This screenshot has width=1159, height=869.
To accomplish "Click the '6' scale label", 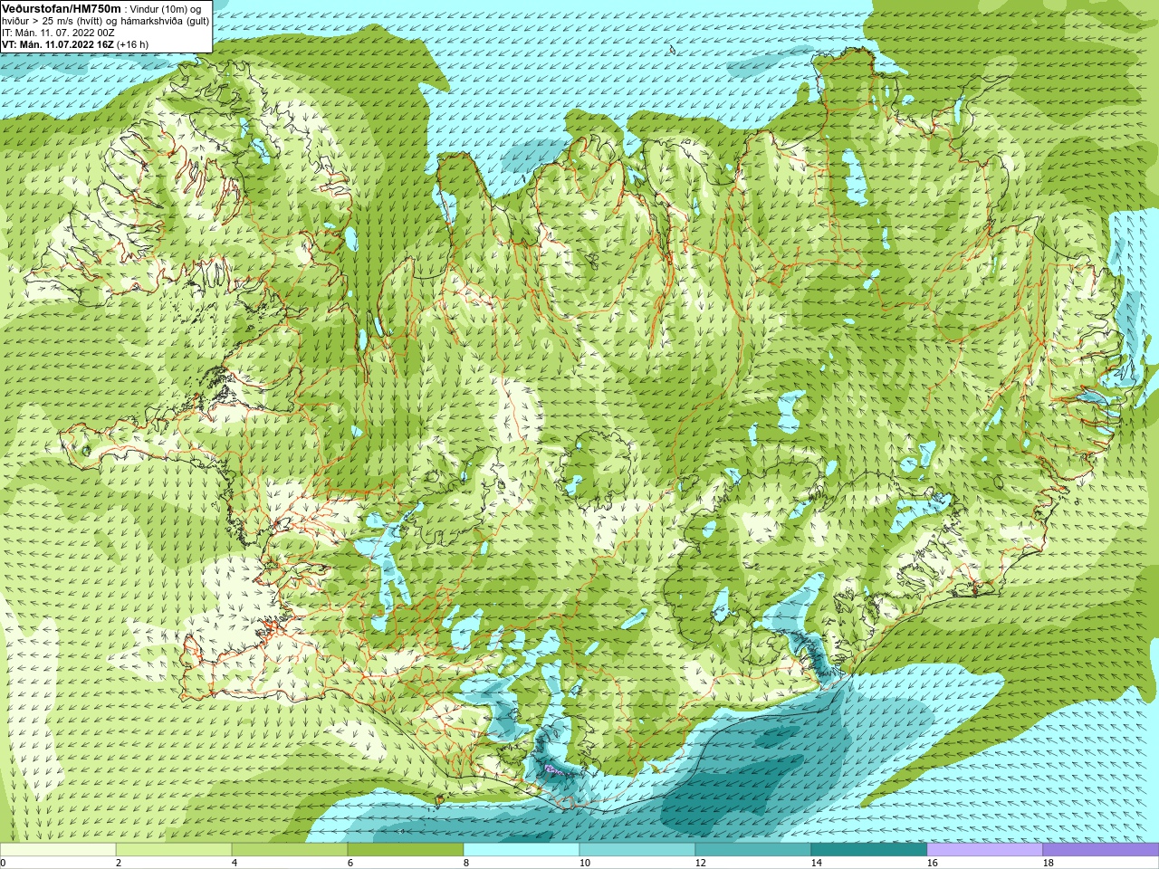I will pos(350,863).
